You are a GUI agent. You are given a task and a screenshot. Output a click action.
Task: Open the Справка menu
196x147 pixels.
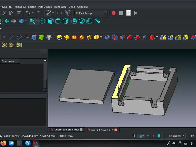[x=82, y=7]
